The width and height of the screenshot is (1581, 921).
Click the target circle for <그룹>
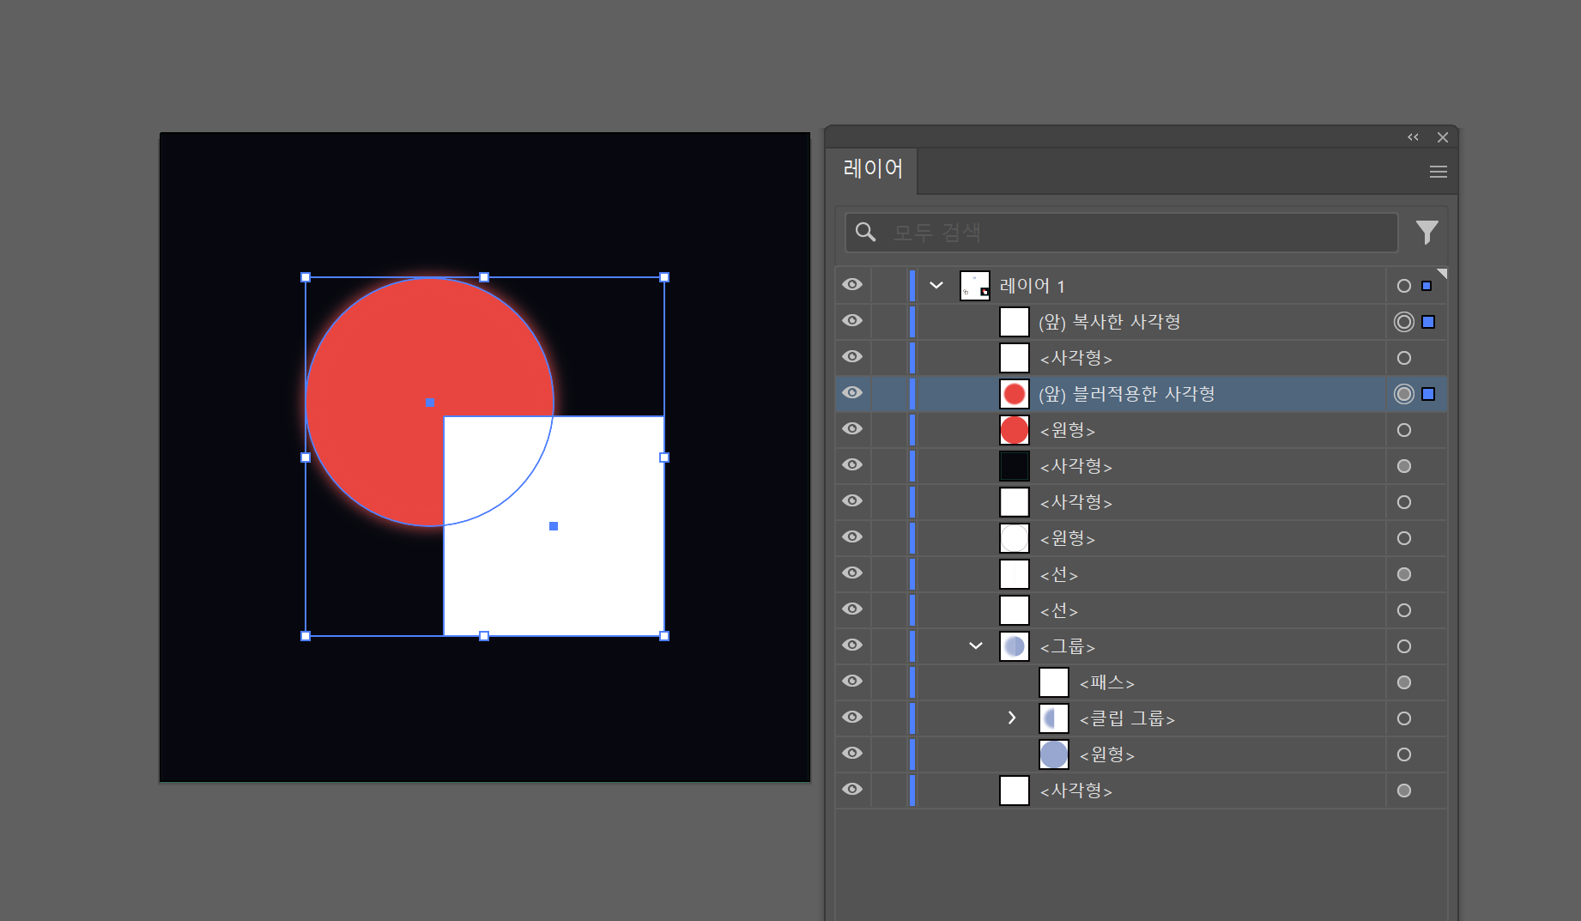pos(1404,646)
